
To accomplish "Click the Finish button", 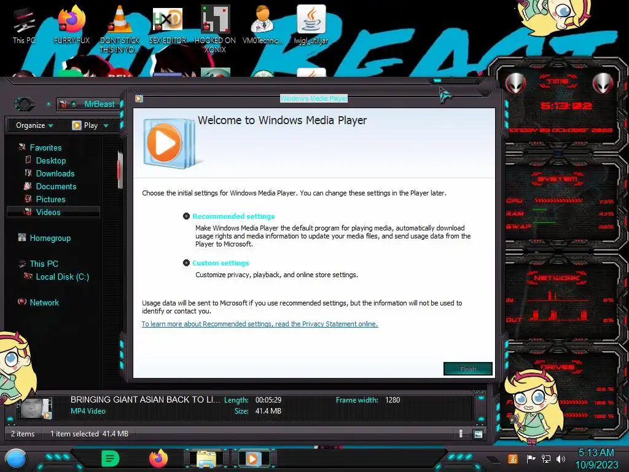I will (467, 369).
